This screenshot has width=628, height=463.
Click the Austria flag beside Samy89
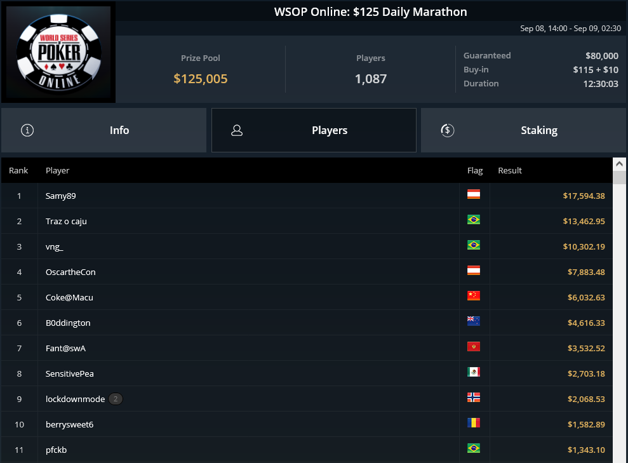tap(474, 194)
